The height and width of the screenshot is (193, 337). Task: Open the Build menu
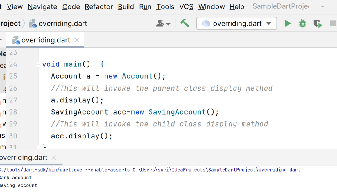click(126, 7)
